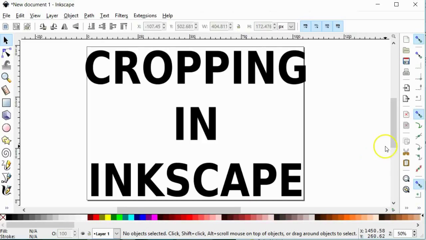Select the Tweak tool
Image resolution: width=426 pixels, height=240 pixels.
click(x=6, y=65)
